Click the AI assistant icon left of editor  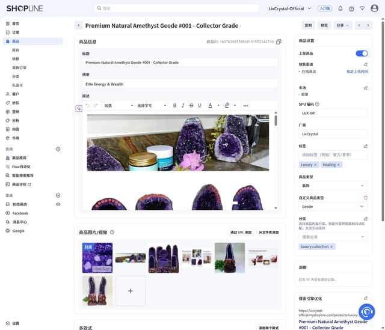click(79, 108)
